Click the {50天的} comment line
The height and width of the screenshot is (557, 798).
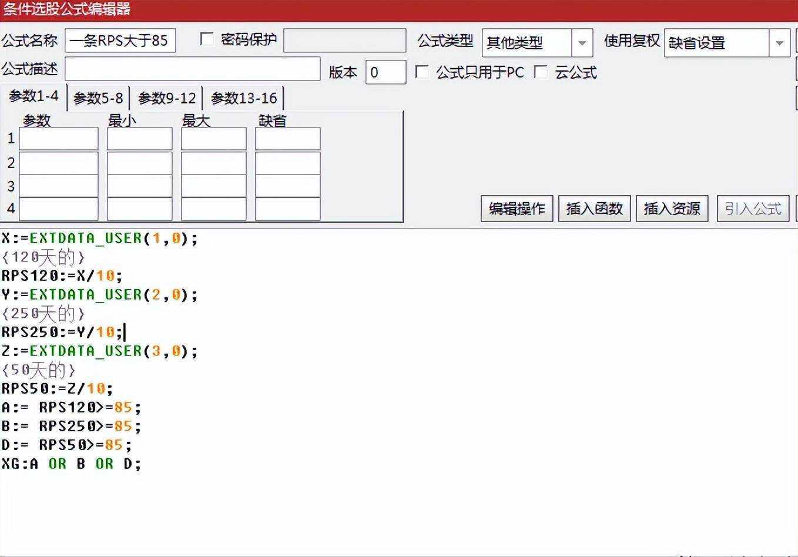(39, 370)
